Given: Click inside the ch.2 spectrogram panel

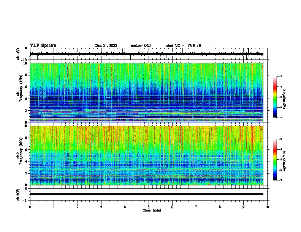Looking at the screenshot, I should tap(147, 155).
